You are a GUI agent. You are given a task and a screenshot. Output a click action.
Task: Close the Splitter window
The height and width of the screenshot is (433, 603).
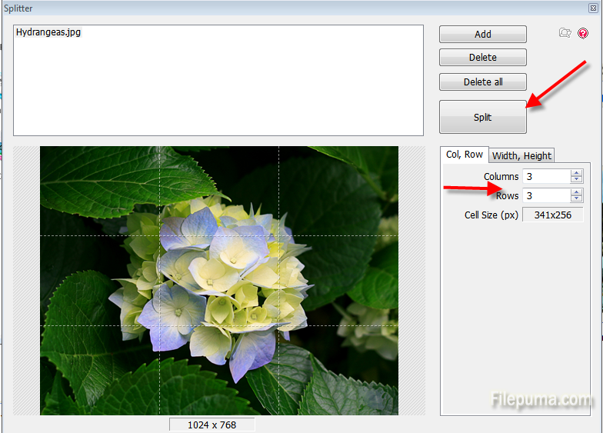coord(593,8)
